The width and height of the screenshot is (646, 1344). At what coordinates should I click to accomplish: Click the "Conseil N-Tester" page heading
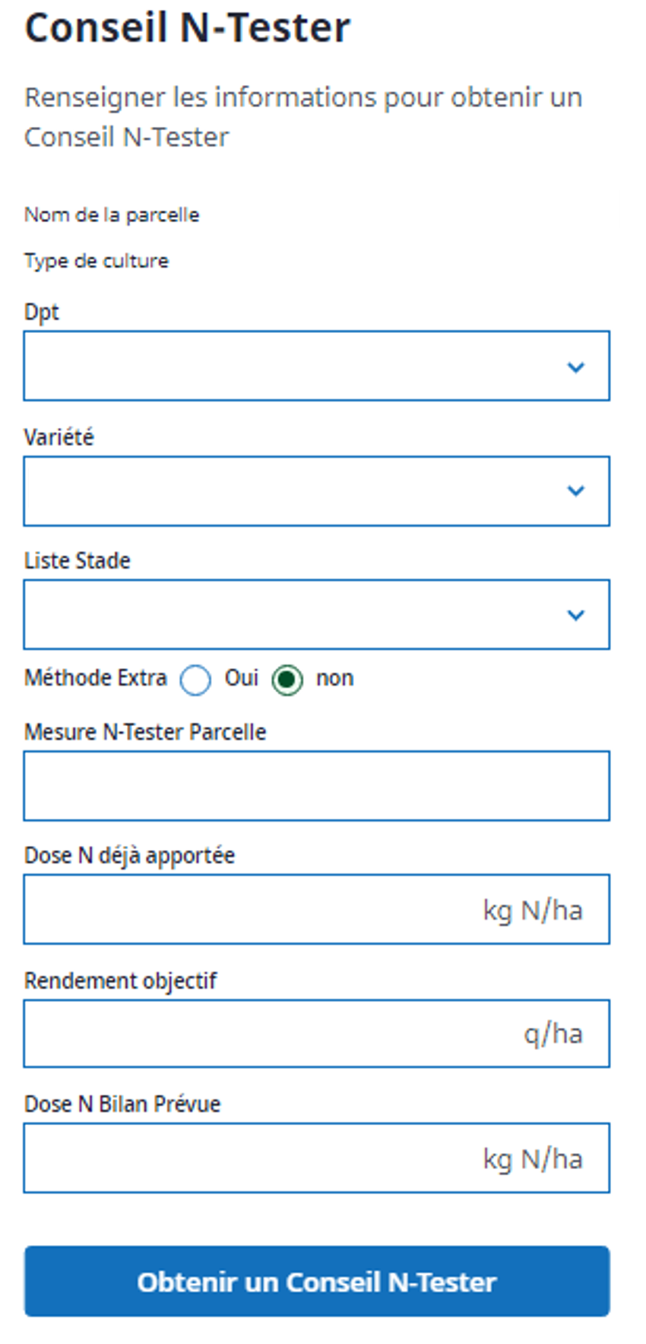[187, 27]
